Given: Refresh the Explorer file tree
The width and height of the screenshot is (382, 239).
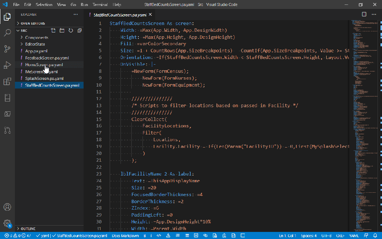Looking at the screenshot, I should [x=71, y=30].
